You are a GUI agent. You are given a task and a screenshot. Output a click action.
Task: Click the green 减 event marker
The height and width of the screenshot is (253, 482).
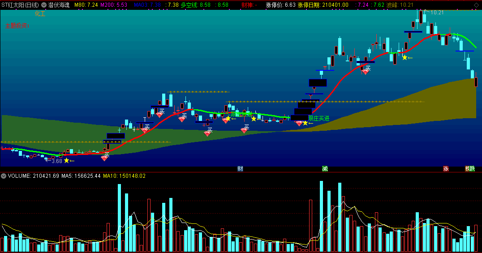pos(325,168)
